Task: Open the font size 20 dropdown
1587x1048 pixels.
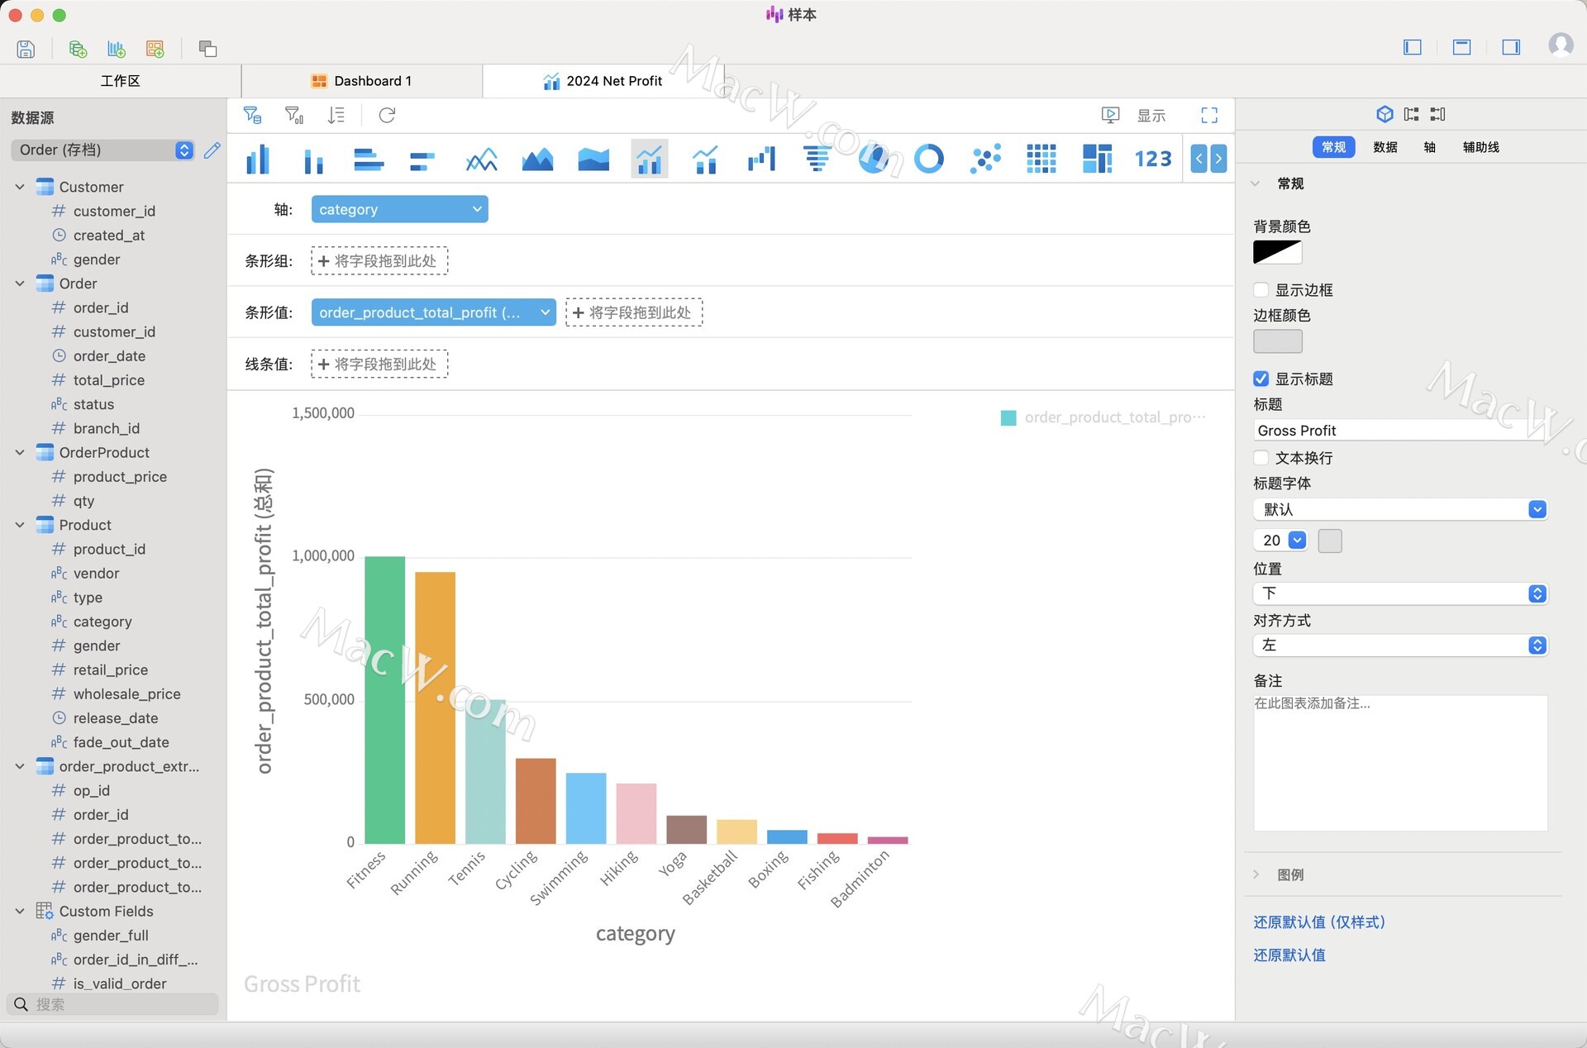Action: tap(1280, 541)
